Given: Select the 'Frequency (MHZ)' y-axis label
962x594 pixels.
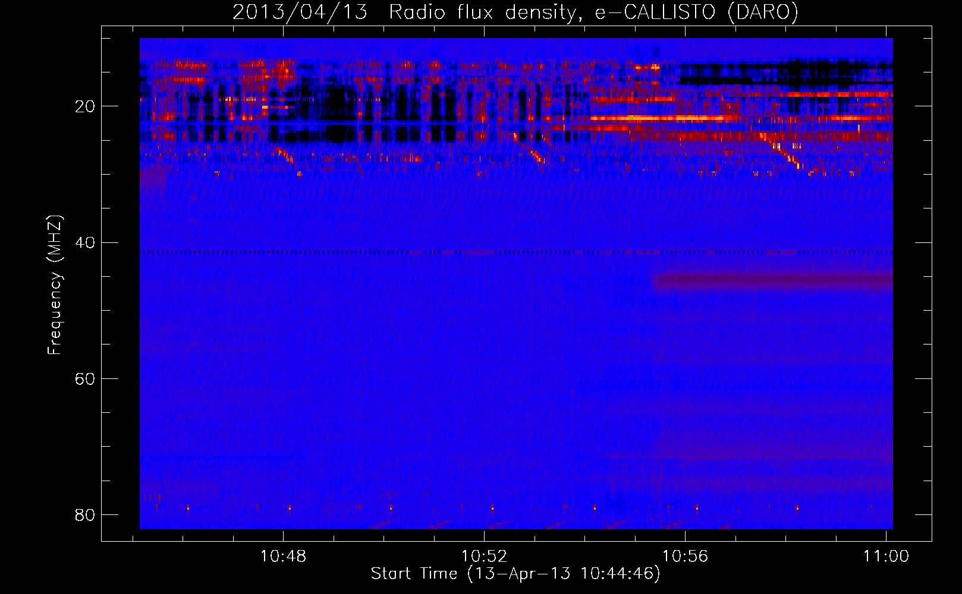Looking at the screenshot, I should pos(55,285).
